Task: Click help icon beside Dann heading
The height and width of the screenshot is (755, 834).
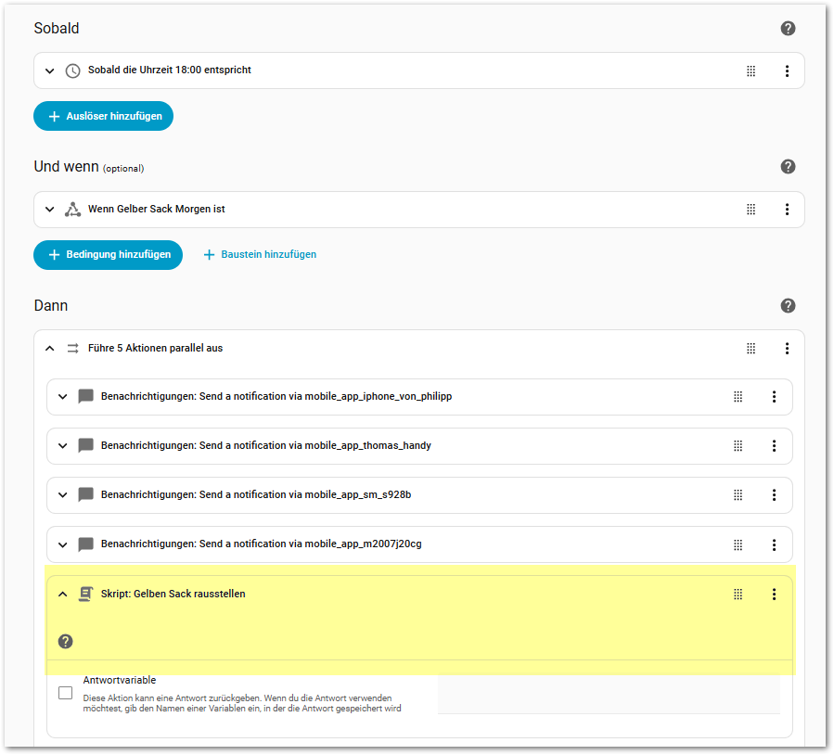Action: click(x=788, y=306)
